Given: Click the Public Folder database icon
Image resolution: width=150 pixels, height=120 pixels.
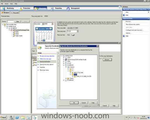Looking at the screenshot, I should coord(14,36).
